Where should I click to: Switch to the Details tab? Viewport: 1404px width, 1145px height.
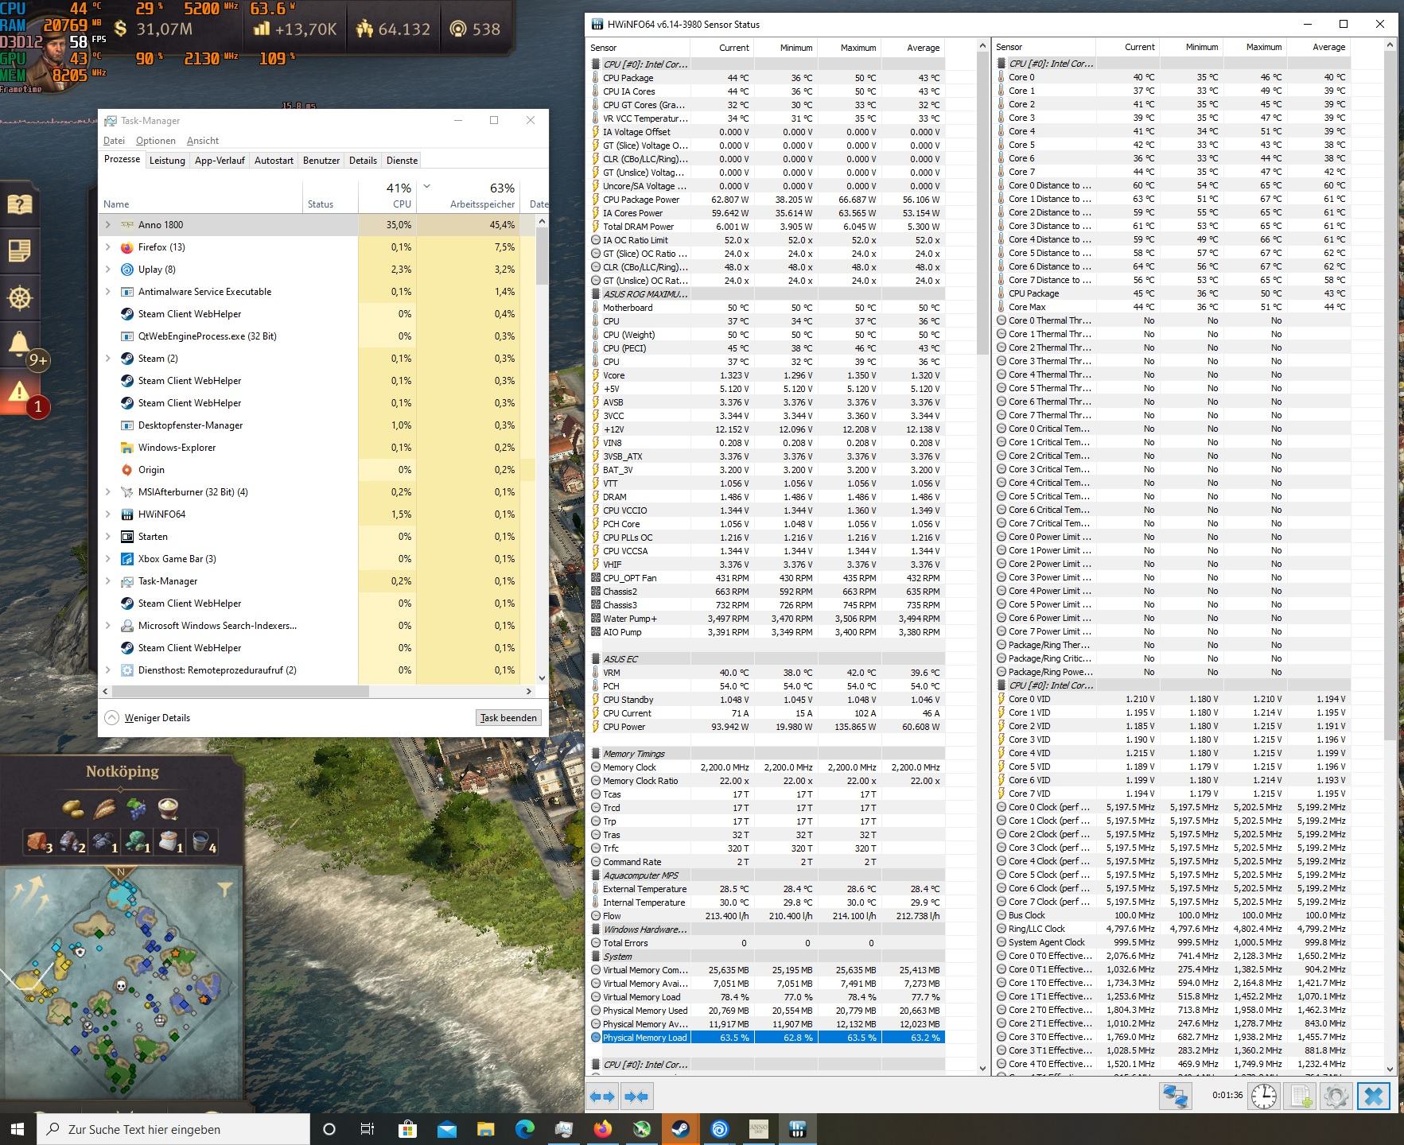(363, 161)
